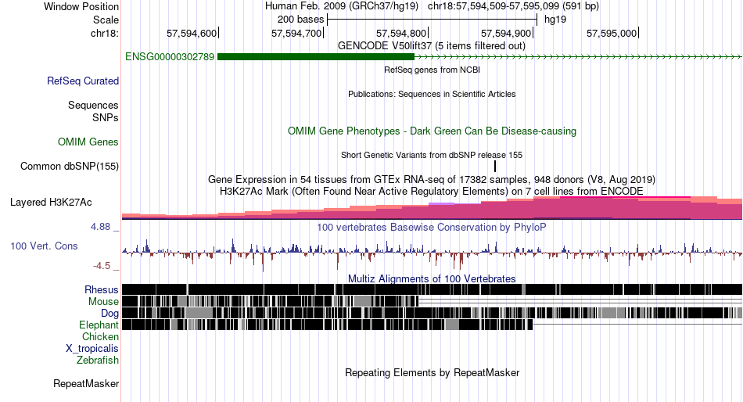Click the Publications Sequences in Scientific Articles title
Image resolution: width=743 pixels, height=402 pixels.
[432, 94]
